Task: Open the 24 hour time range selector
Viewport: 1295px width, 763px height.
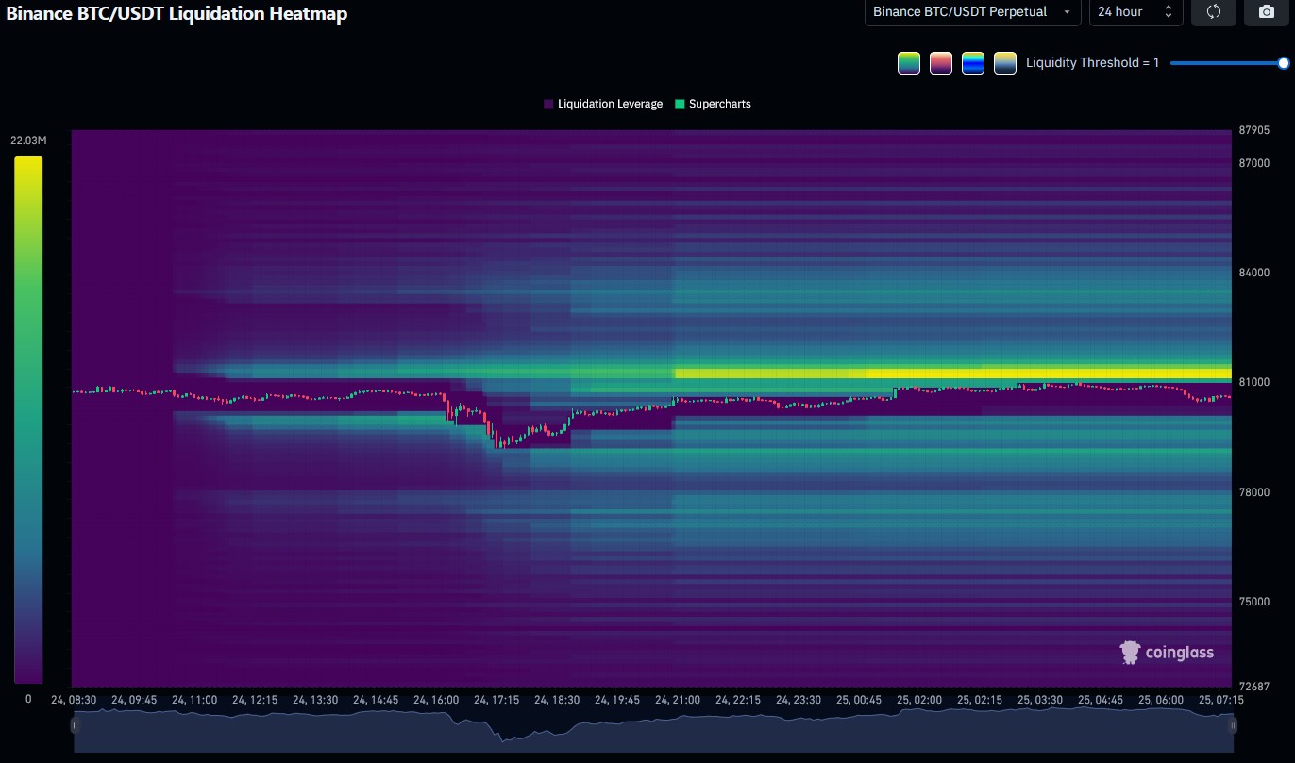Action: click(x=1135, y=12)
